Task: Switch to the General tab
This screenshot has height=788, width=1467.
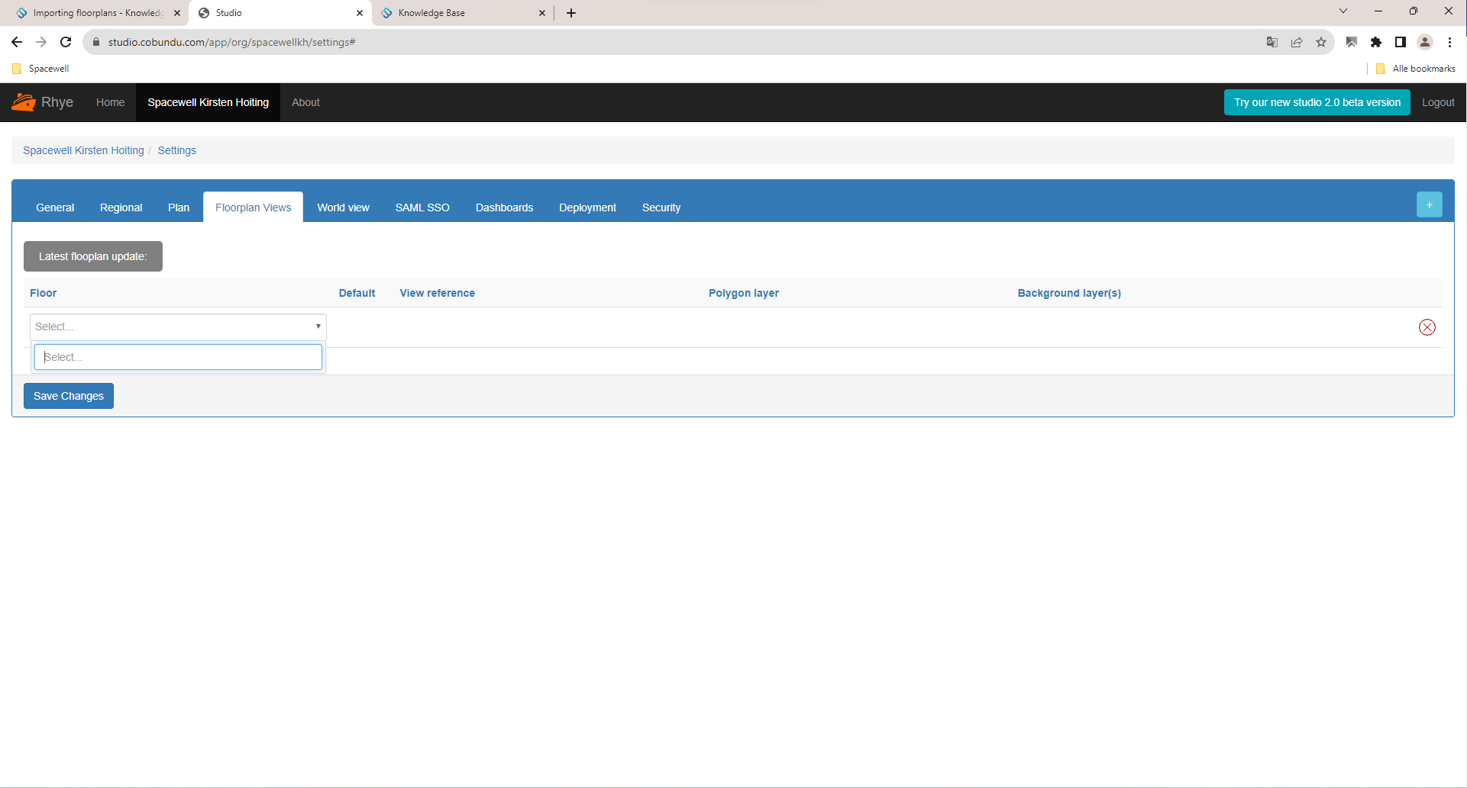Action: [x=55, y=207]
